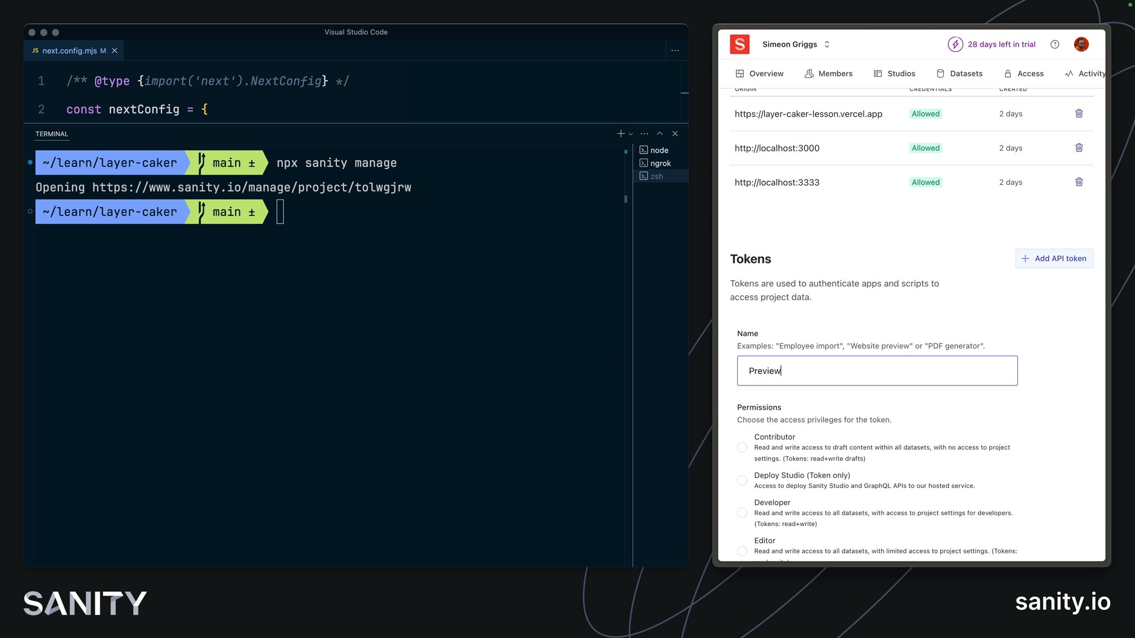Screen dimensions: 1135x638
Task: Click the line 1 @type comment in editor
Action: pos(208,81)
